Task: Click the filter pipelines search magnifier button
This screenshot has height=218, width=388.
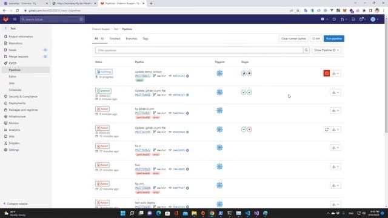Action: 306,50
